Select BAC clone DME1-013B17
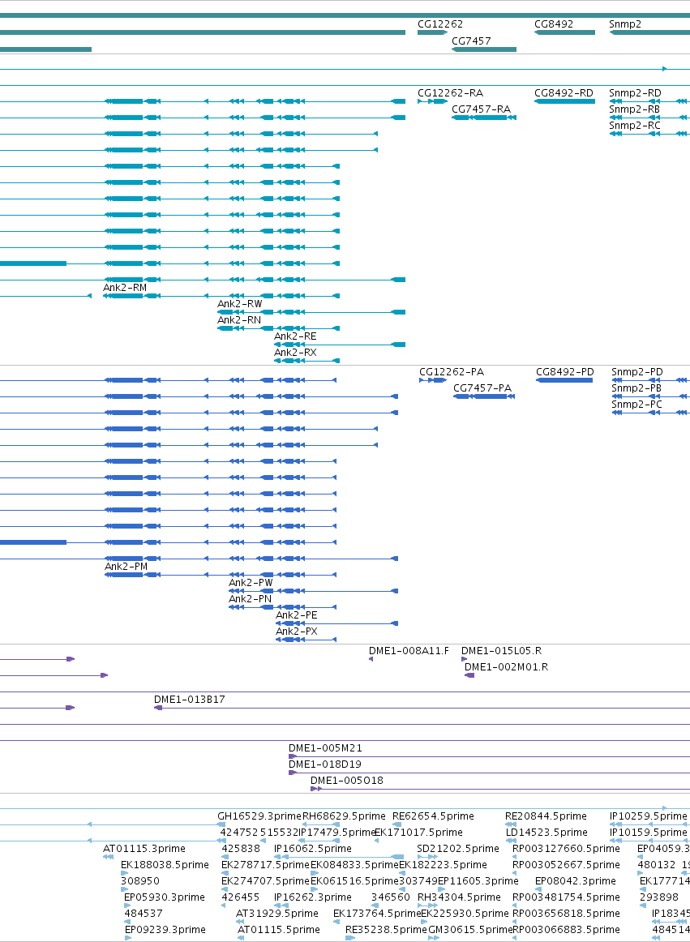 [x=190, y=700]
